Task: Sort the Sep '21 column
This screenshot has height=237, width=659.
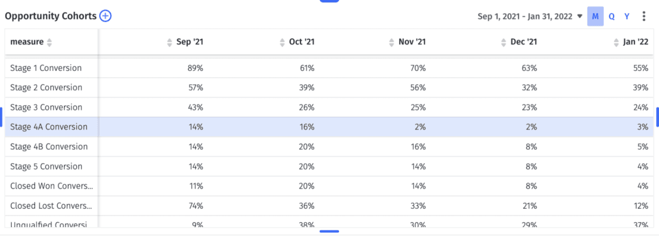Action: tap(170, 42)
